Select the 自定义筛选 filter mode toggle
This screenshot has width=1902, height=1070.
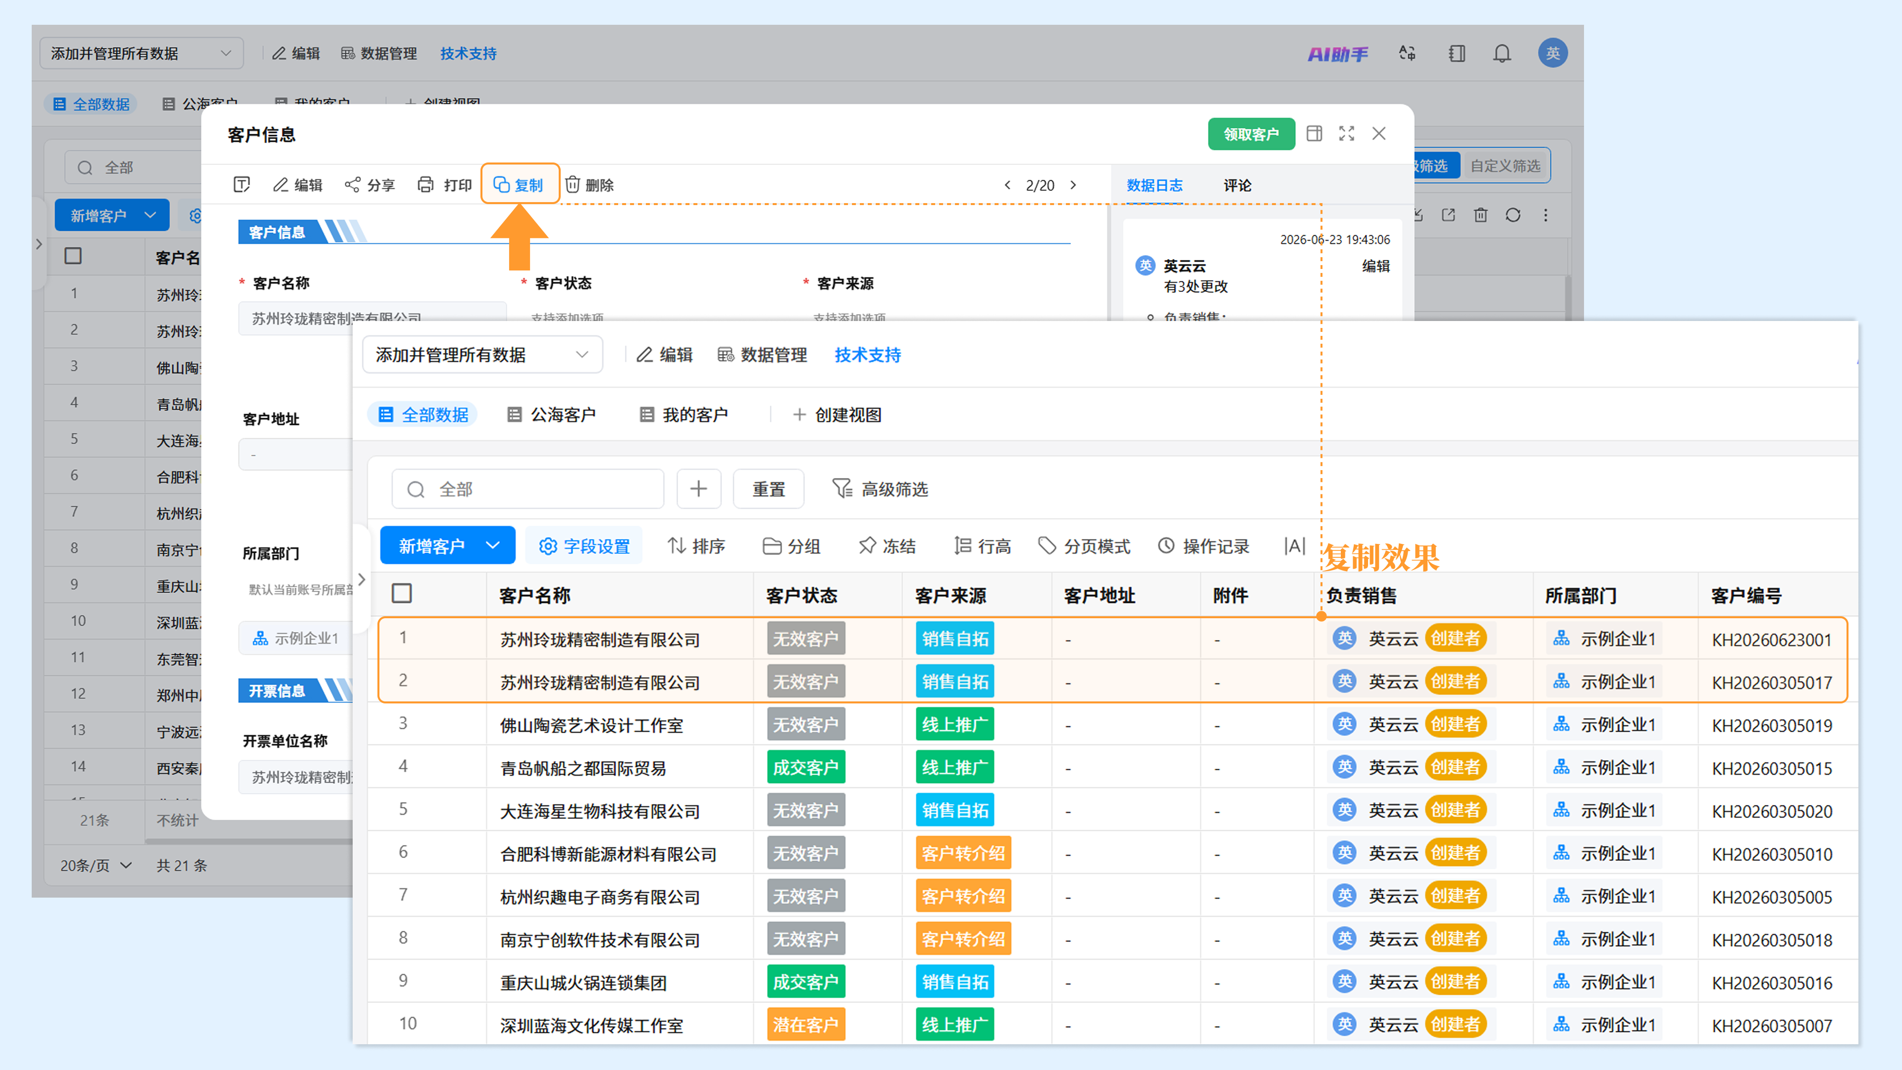pyautogui.click(x=1505, y=165)
